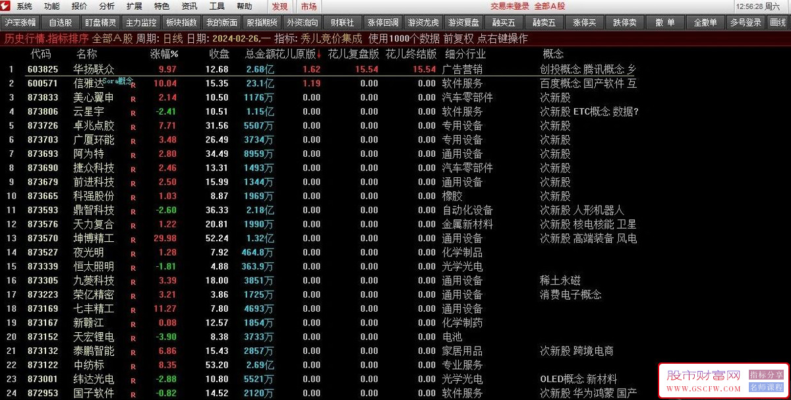
Task: Select stock code 600571
Action: 43,84
